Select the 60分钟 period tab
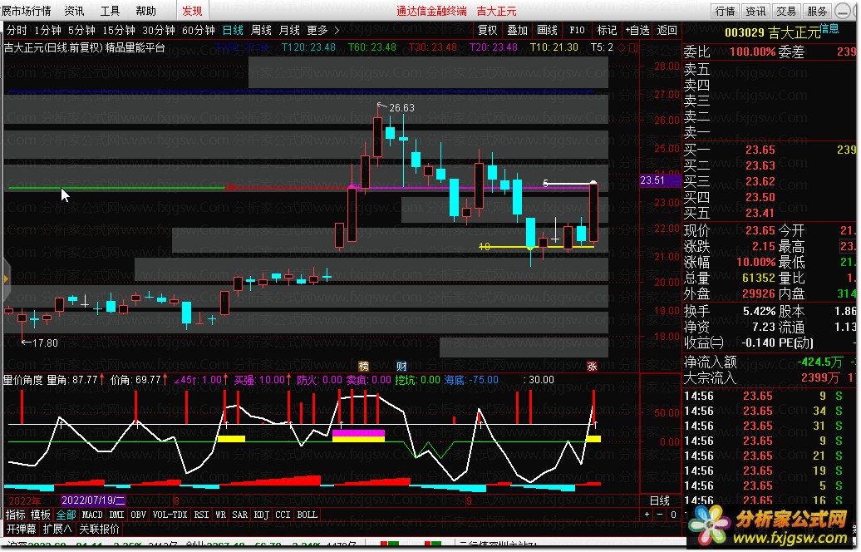Viewport: 861px width, 552px height. 199,30
